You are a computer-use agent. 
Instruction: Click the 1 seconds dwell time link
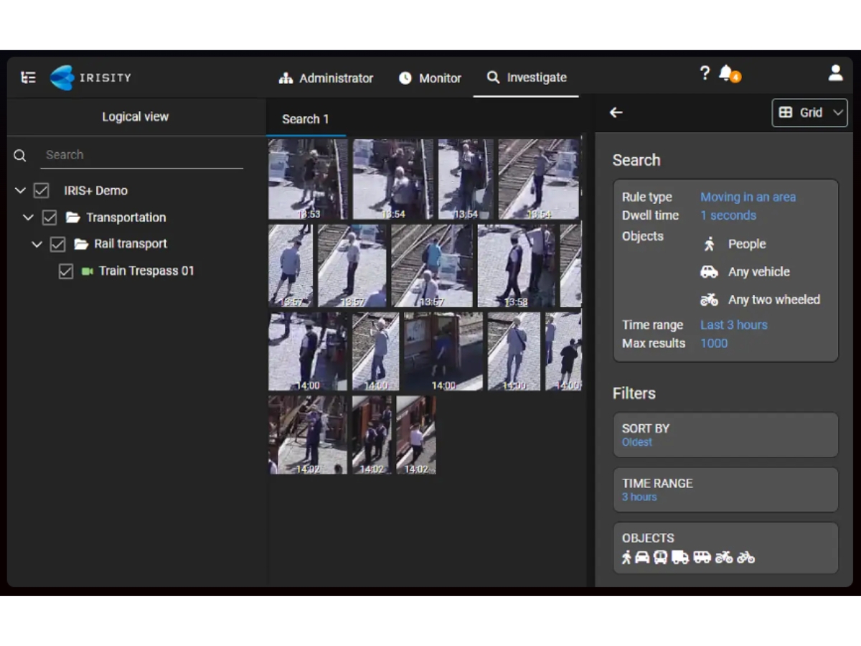pyautogui.click(x=728, y=215)
